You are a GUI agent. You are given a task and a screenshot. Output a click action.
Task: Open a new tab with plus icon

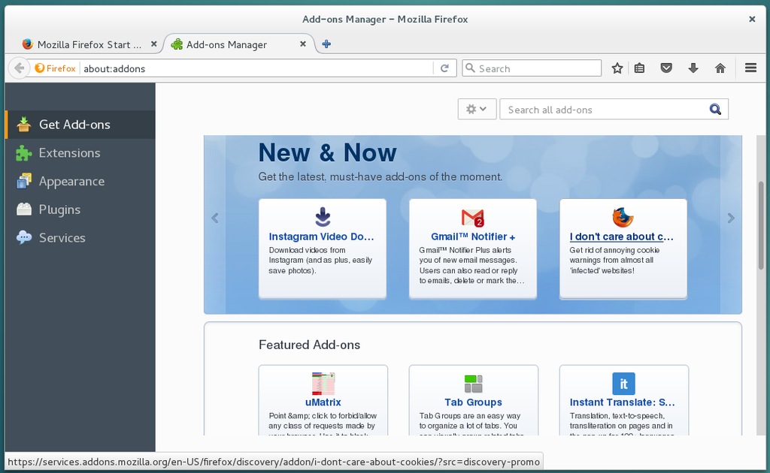pos(326,44)
